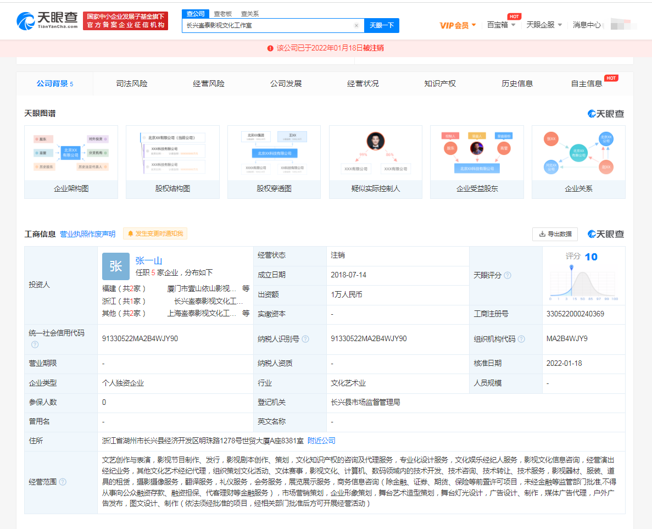The width and height of the screenshot is (652, 529).
Task: Open the 附近公司 link
Action: coord(321,441)
